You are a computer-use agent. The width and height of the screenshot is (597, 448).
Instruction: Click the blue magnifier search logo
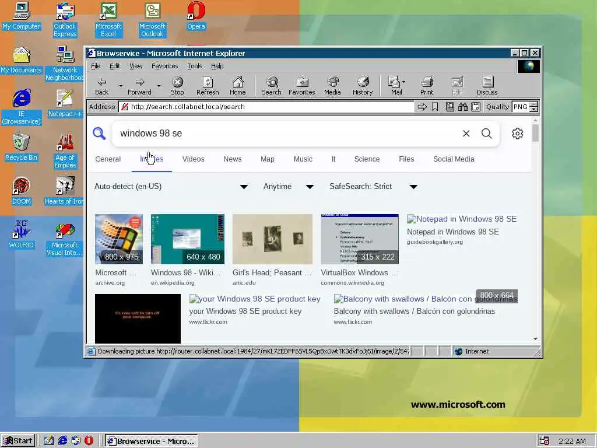click(99, 134)
